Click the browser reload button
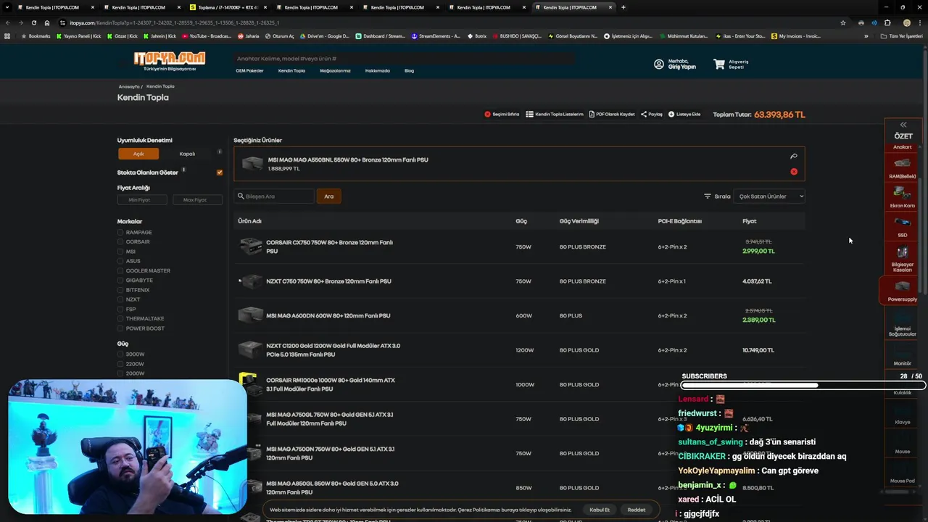This screenshot has height=522, width=928. pos(33,22)
